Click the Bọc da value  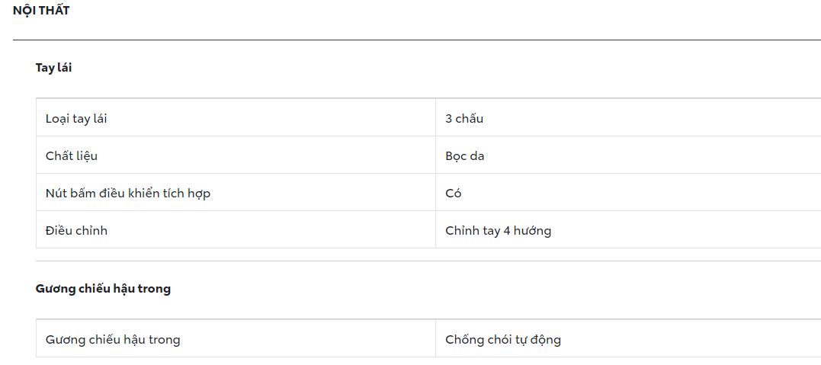click(465, 155)
